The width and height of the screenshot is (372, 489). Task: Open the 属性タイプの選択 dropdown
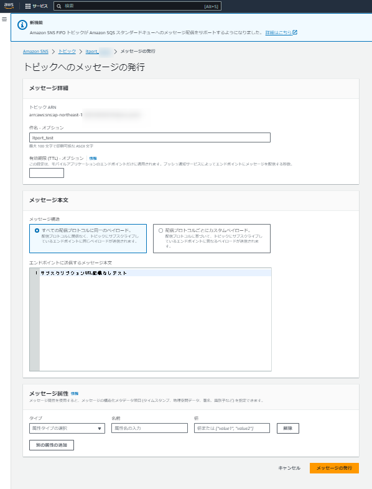67,428
